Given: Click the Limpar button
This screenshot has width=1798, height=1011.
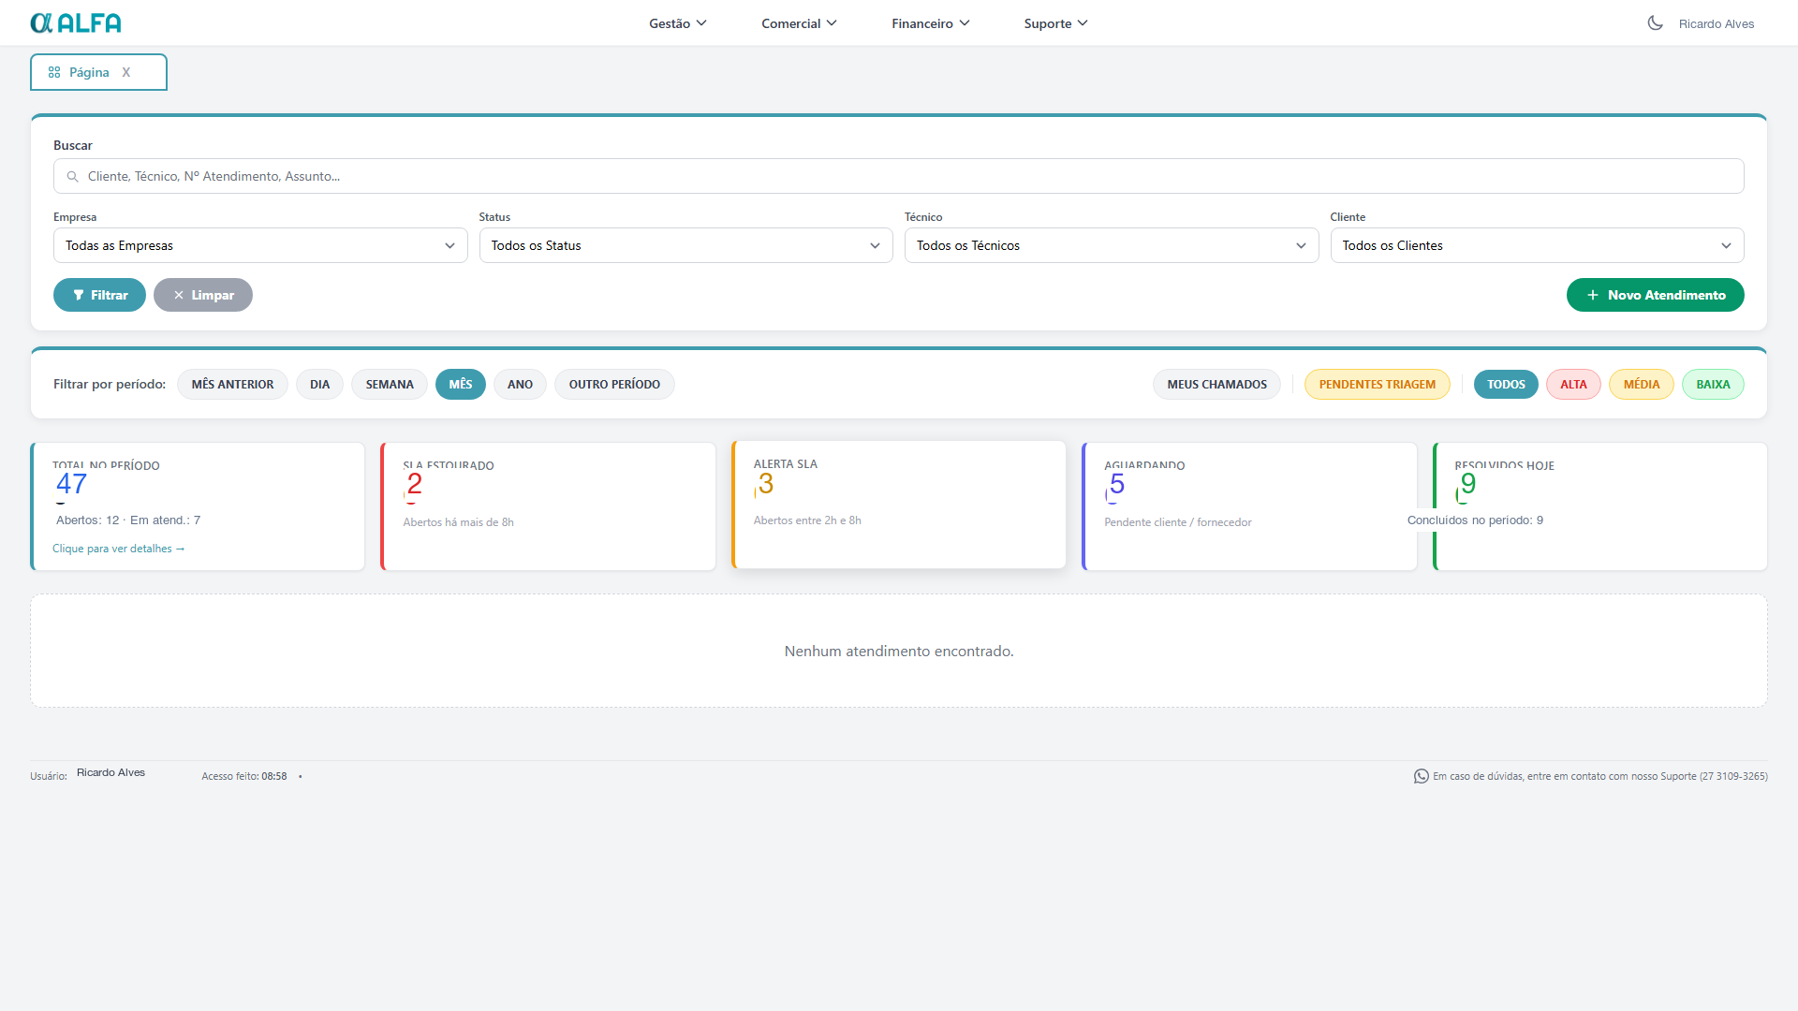Looking at the screenshot, I should pos(203,295).
